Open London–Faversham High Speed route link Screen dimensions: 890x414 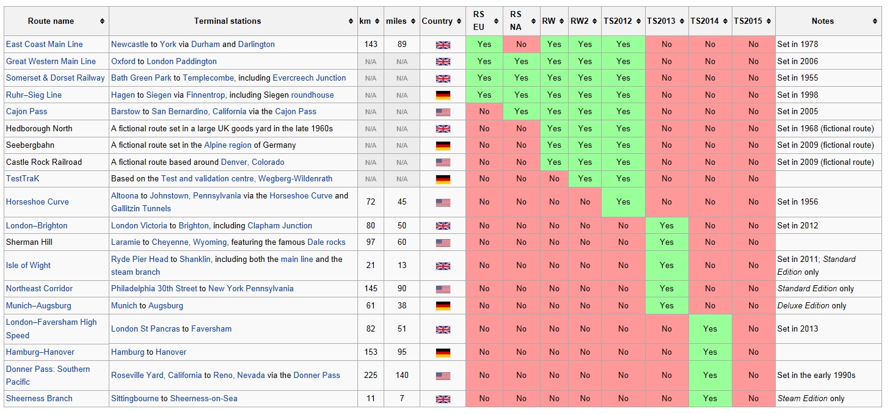pos(51,329)
